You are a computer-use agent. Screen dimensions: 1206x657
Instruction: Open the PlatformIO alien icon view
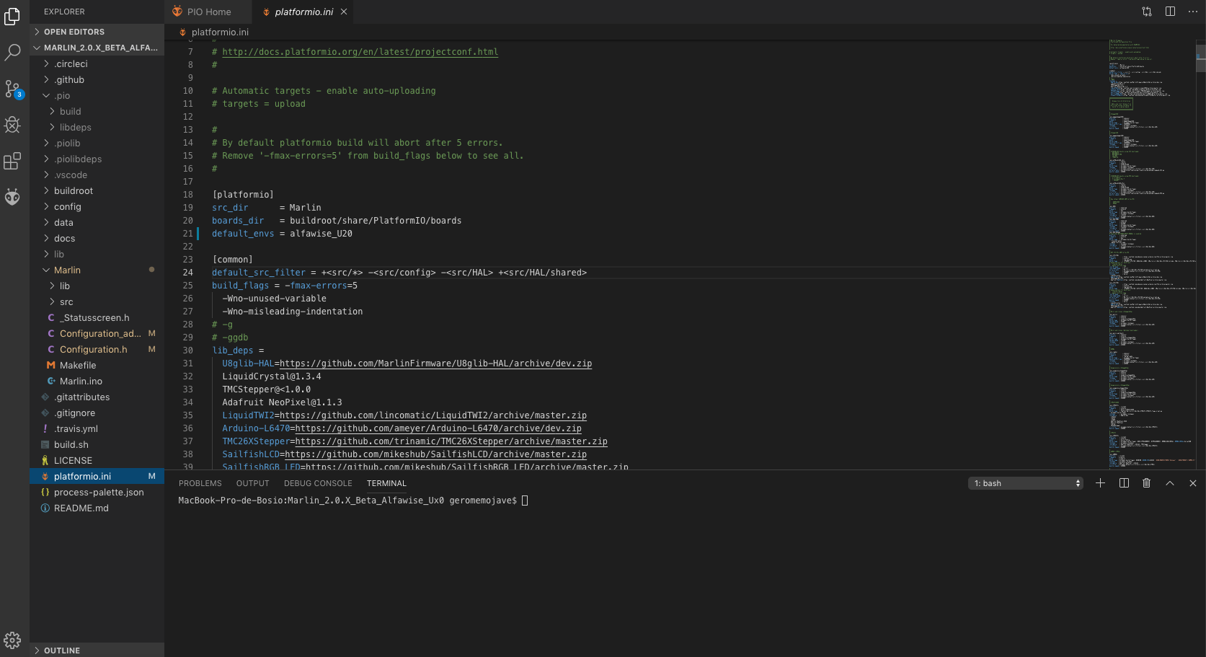12,197
